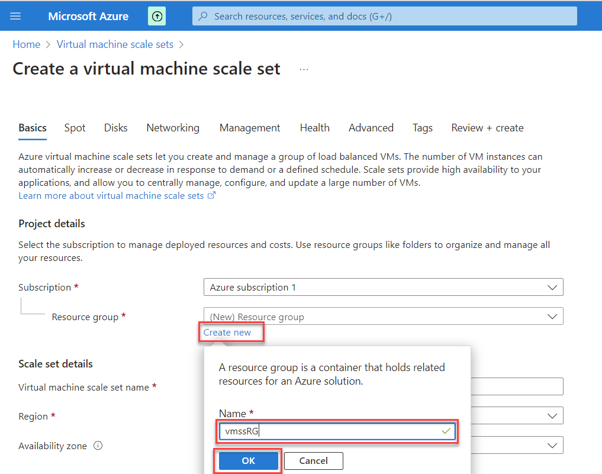Click inside the resource group Name field
Image resolution: width=602 pixels, height=474 pixels.
(x=331, y=431)
